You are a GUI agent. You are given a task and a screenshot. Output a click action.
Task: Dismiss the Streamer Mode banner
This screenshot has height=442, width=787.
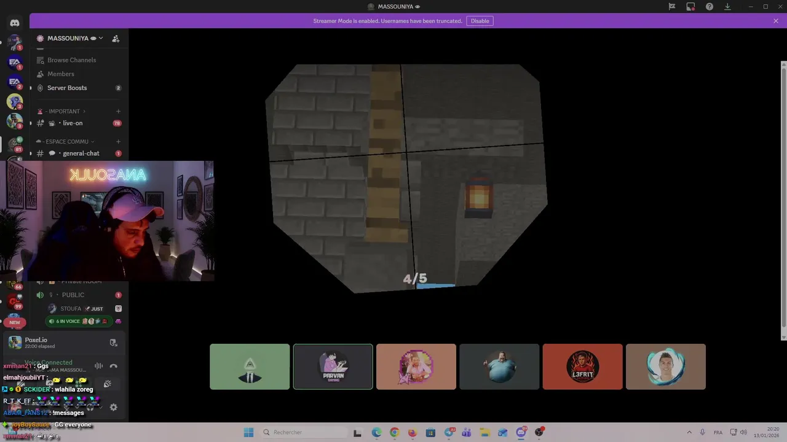[776, 21]
